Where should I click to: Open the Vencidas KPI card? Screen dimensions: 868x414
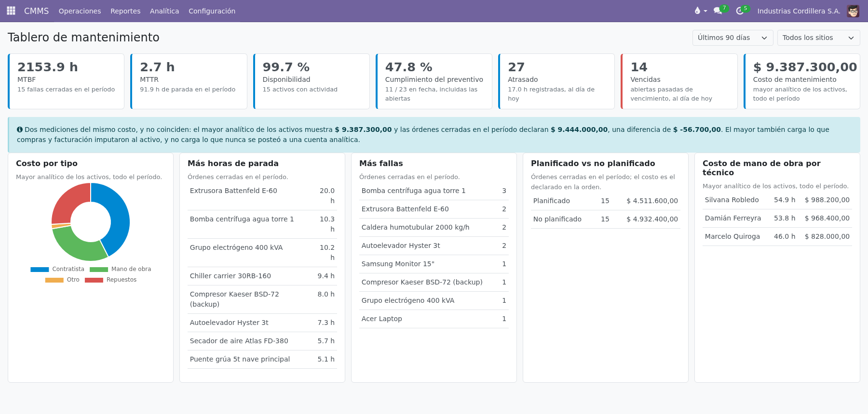(x=679, y=81)
